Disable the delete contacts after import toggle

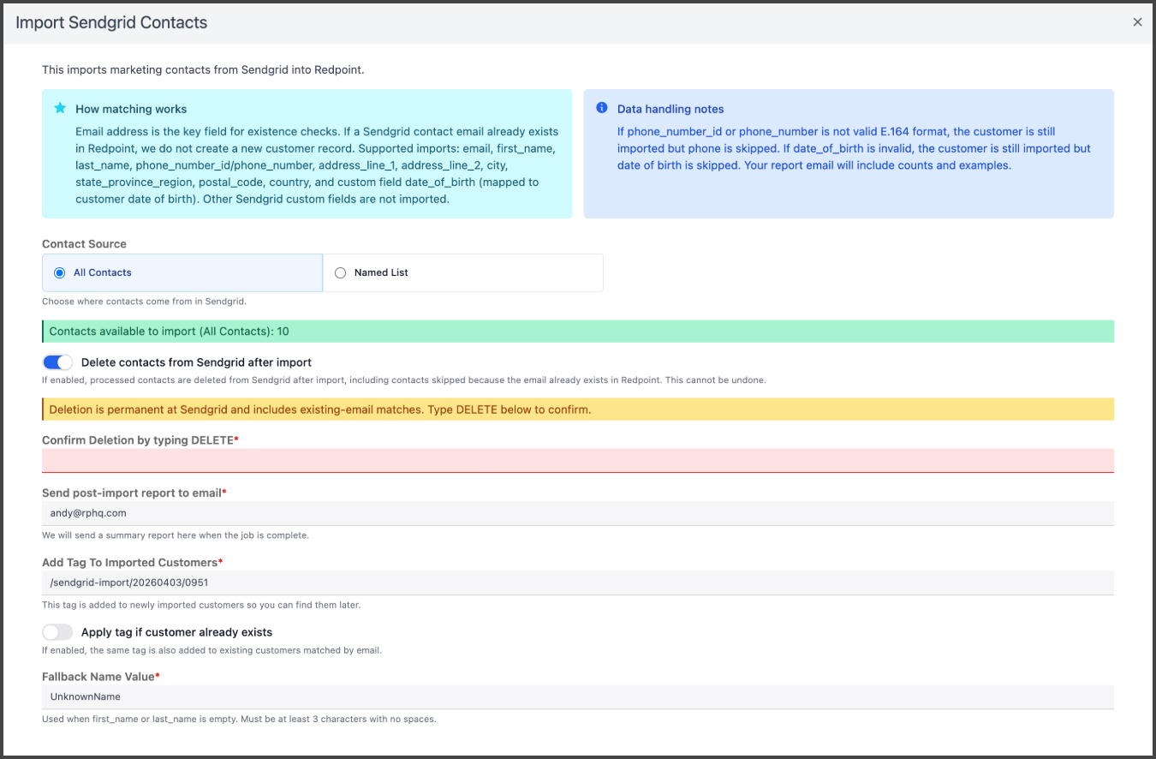57,362
